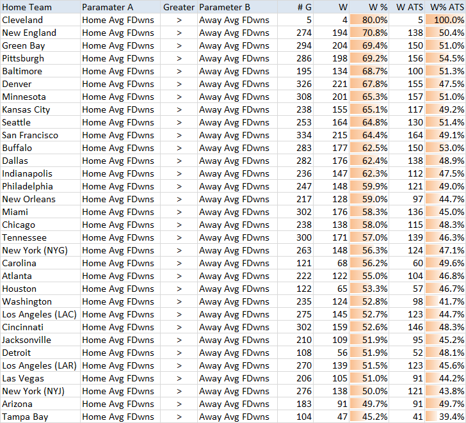Click Buffalo's 53.0% ATS percentage cell

(446, 148)
